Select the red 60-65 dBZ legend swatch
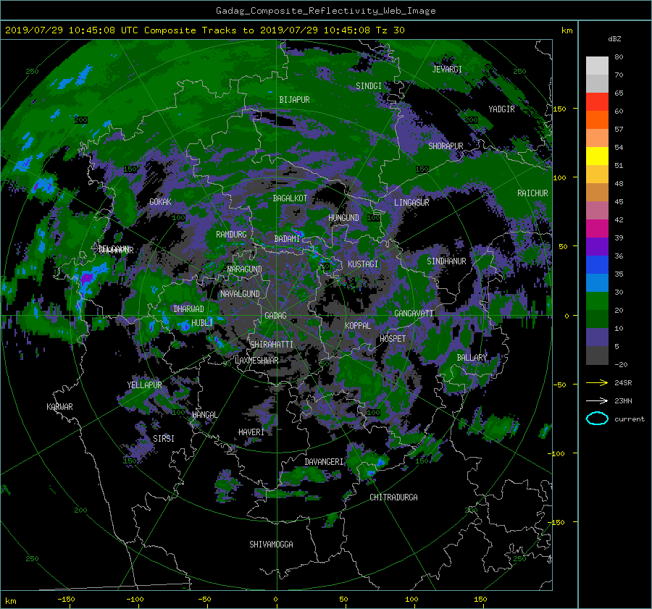652x609 pixels. tap(597, 101)
